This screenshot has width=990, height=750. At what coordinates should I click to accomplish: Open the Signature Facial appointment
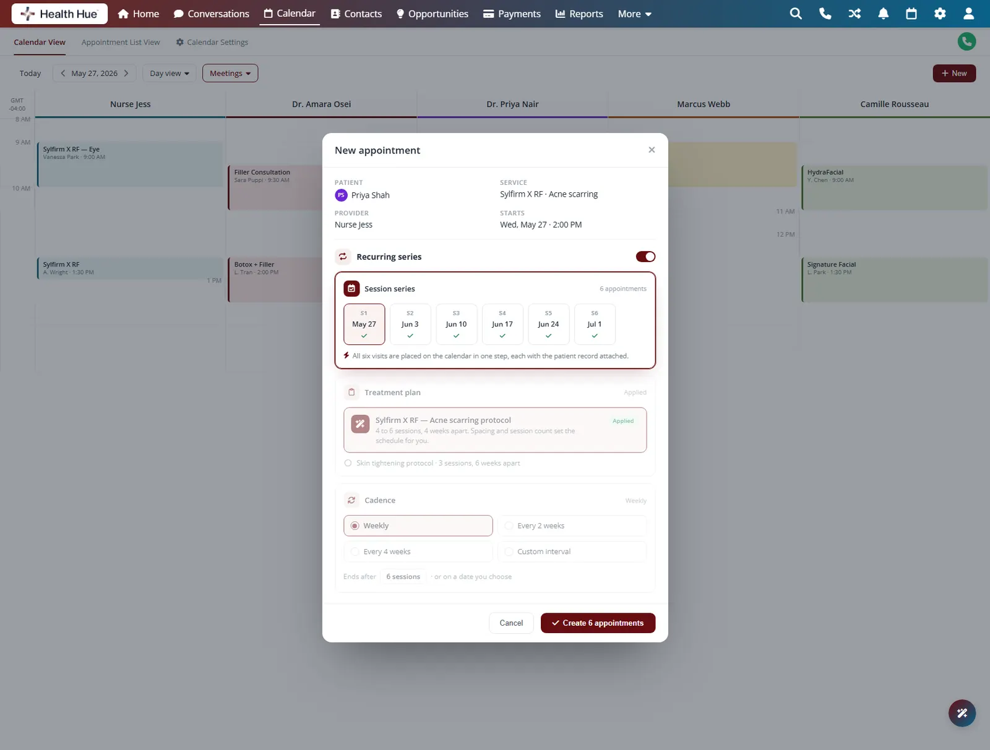pyautogui.click(x=895, y=279)
